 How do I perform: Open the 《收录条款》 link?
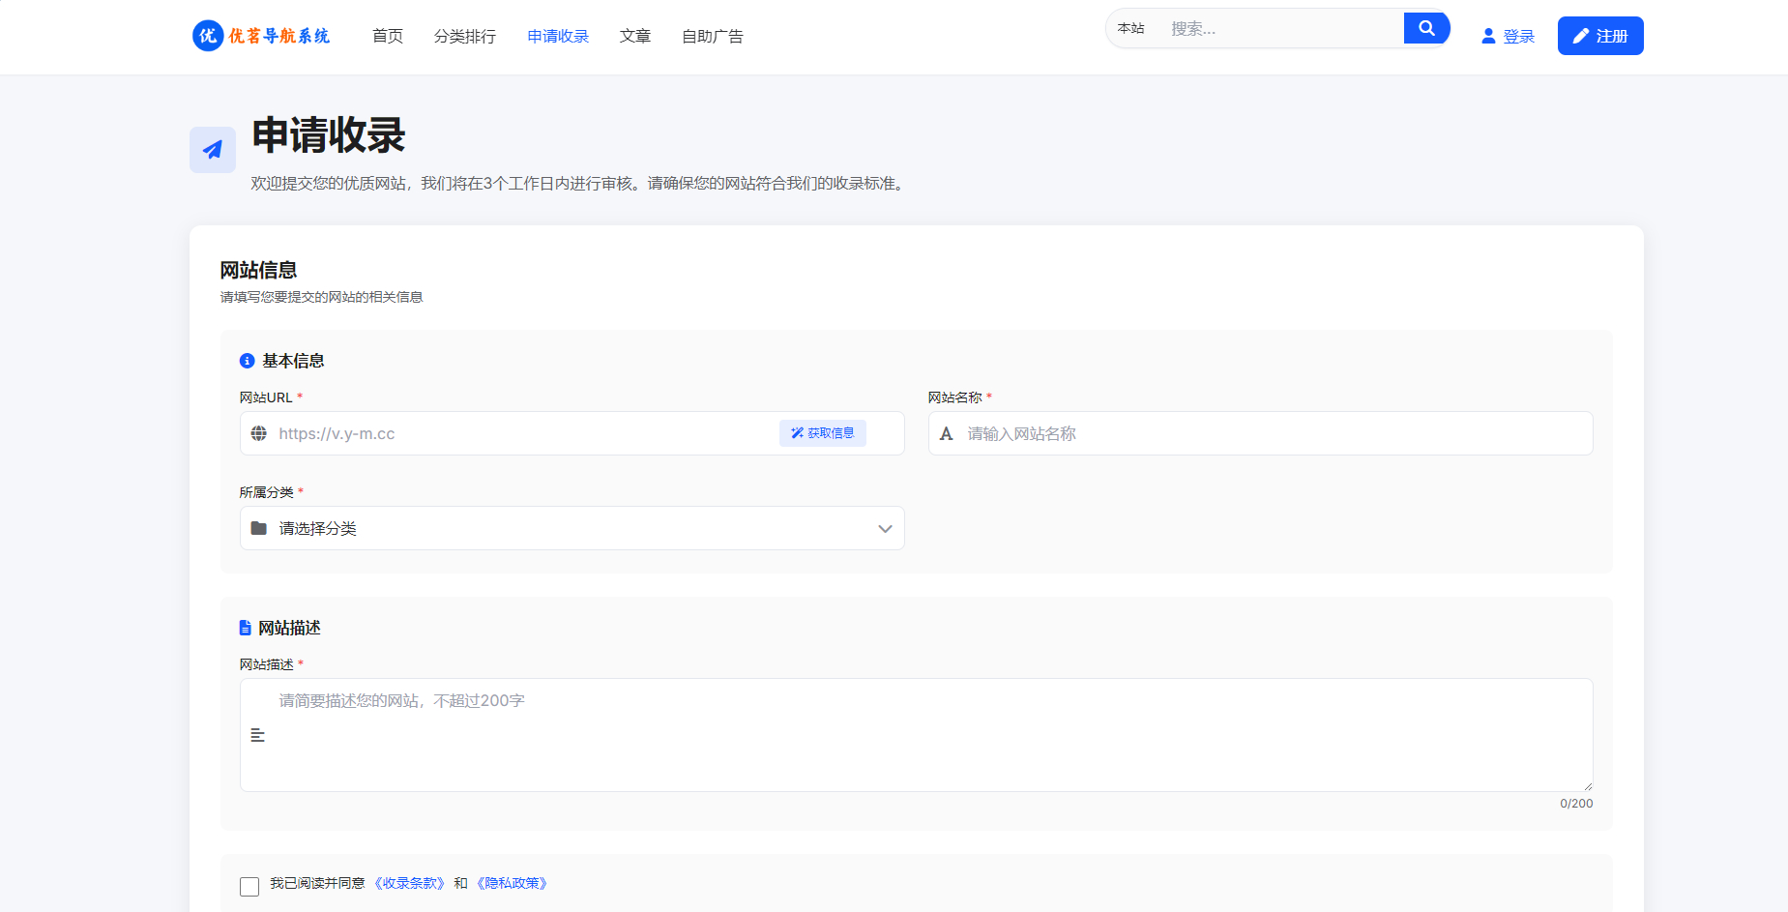click(410, 883)
